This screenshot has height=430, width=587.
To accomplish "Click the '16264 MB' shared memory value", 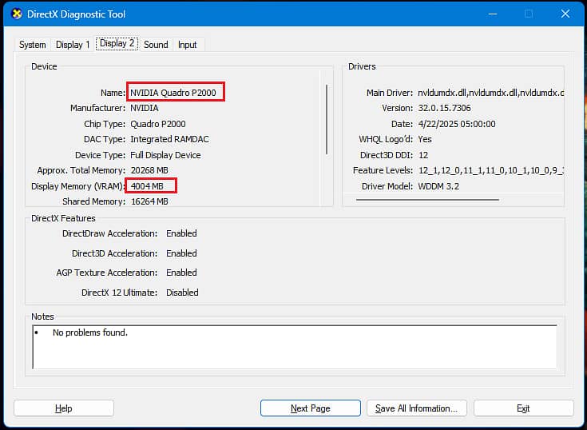I will pyautogui.click(x=149, y=201).
